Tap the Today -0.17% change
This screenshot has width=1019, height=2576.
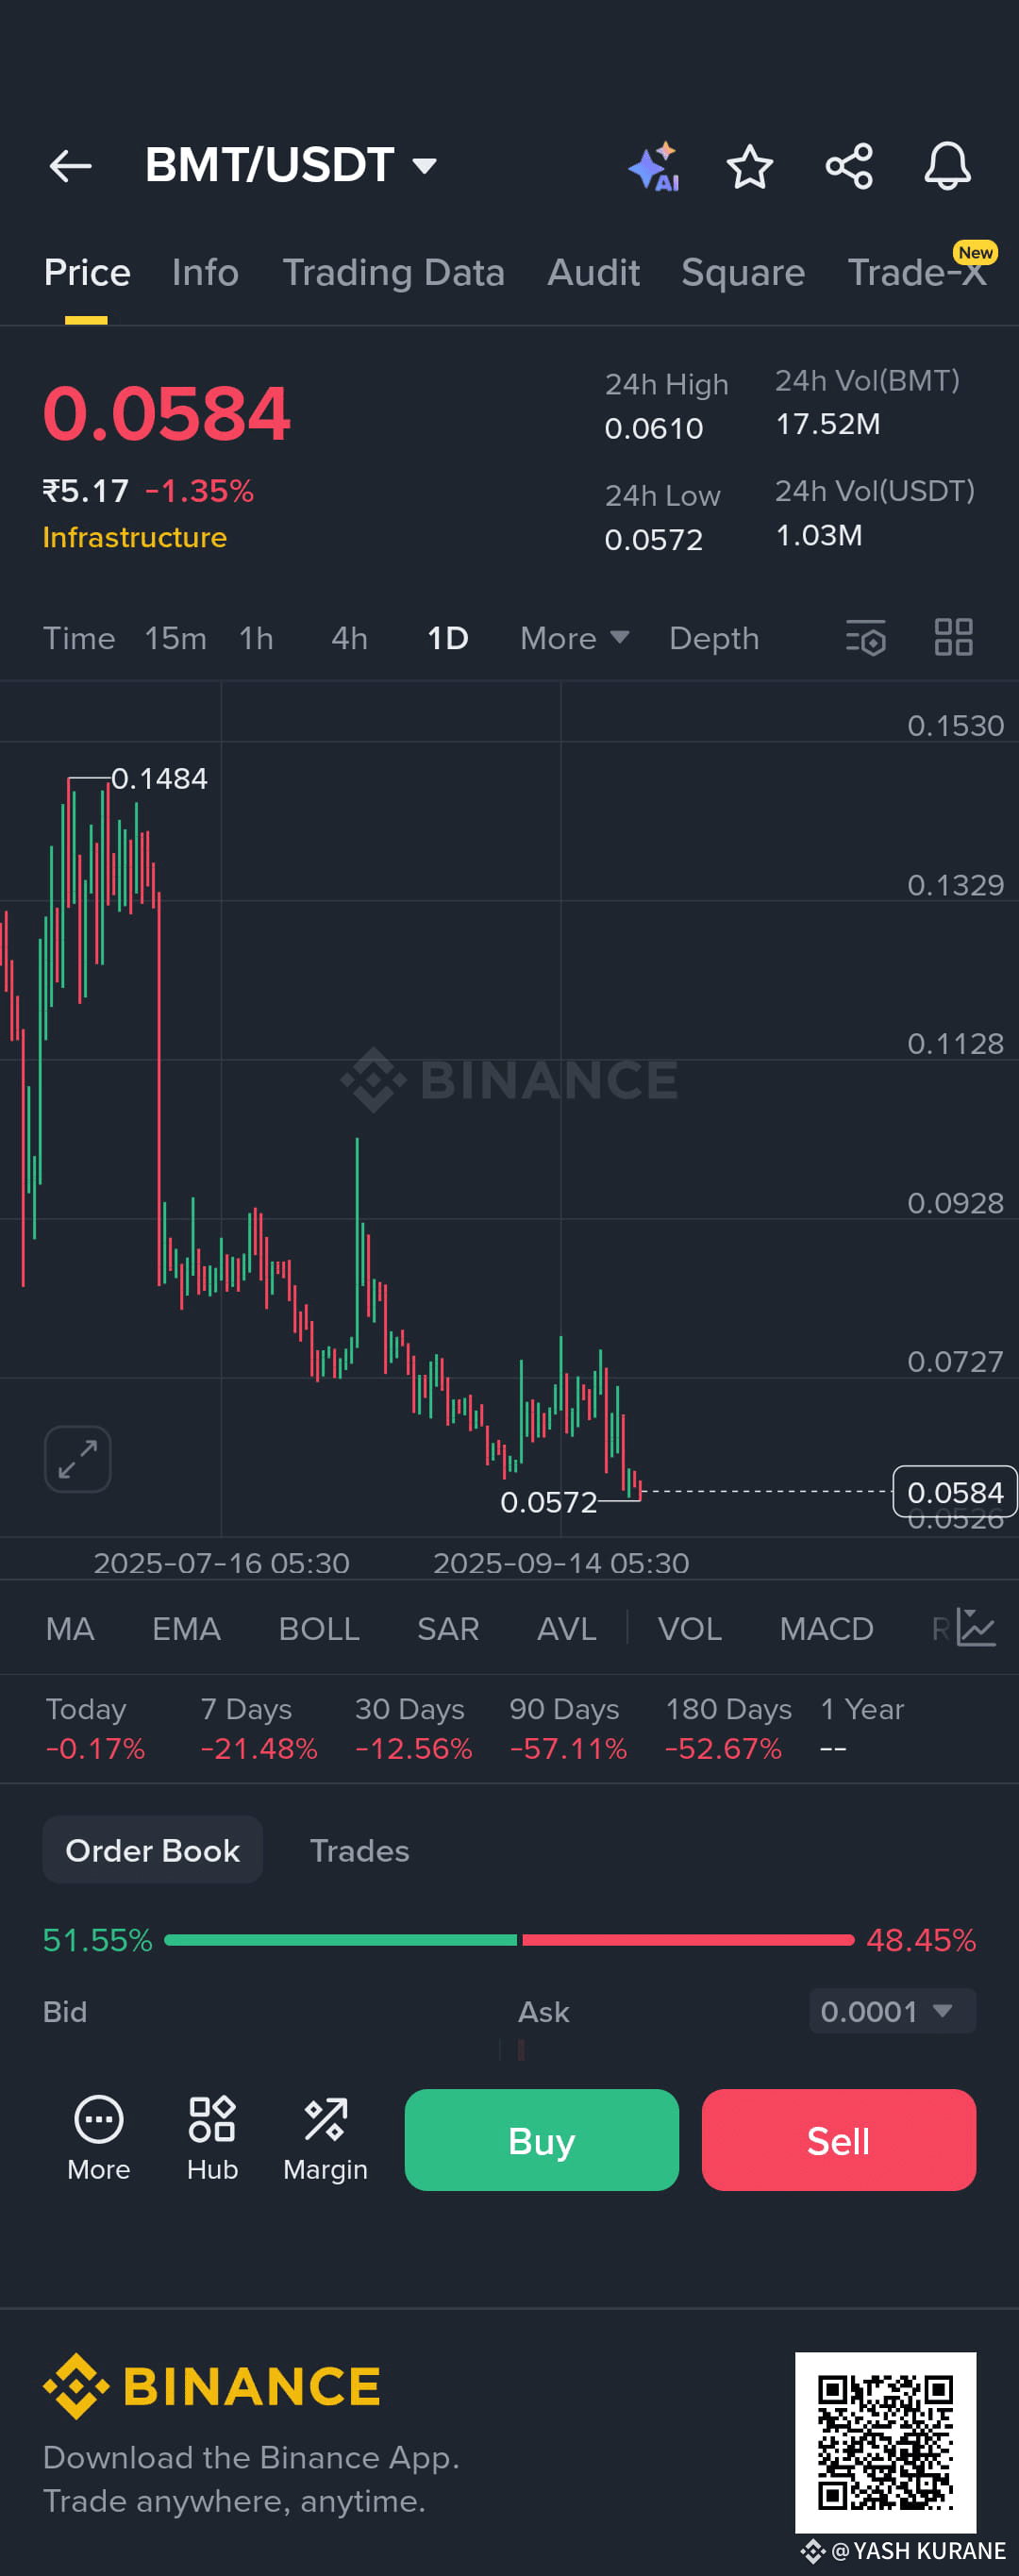point(95,1729)
